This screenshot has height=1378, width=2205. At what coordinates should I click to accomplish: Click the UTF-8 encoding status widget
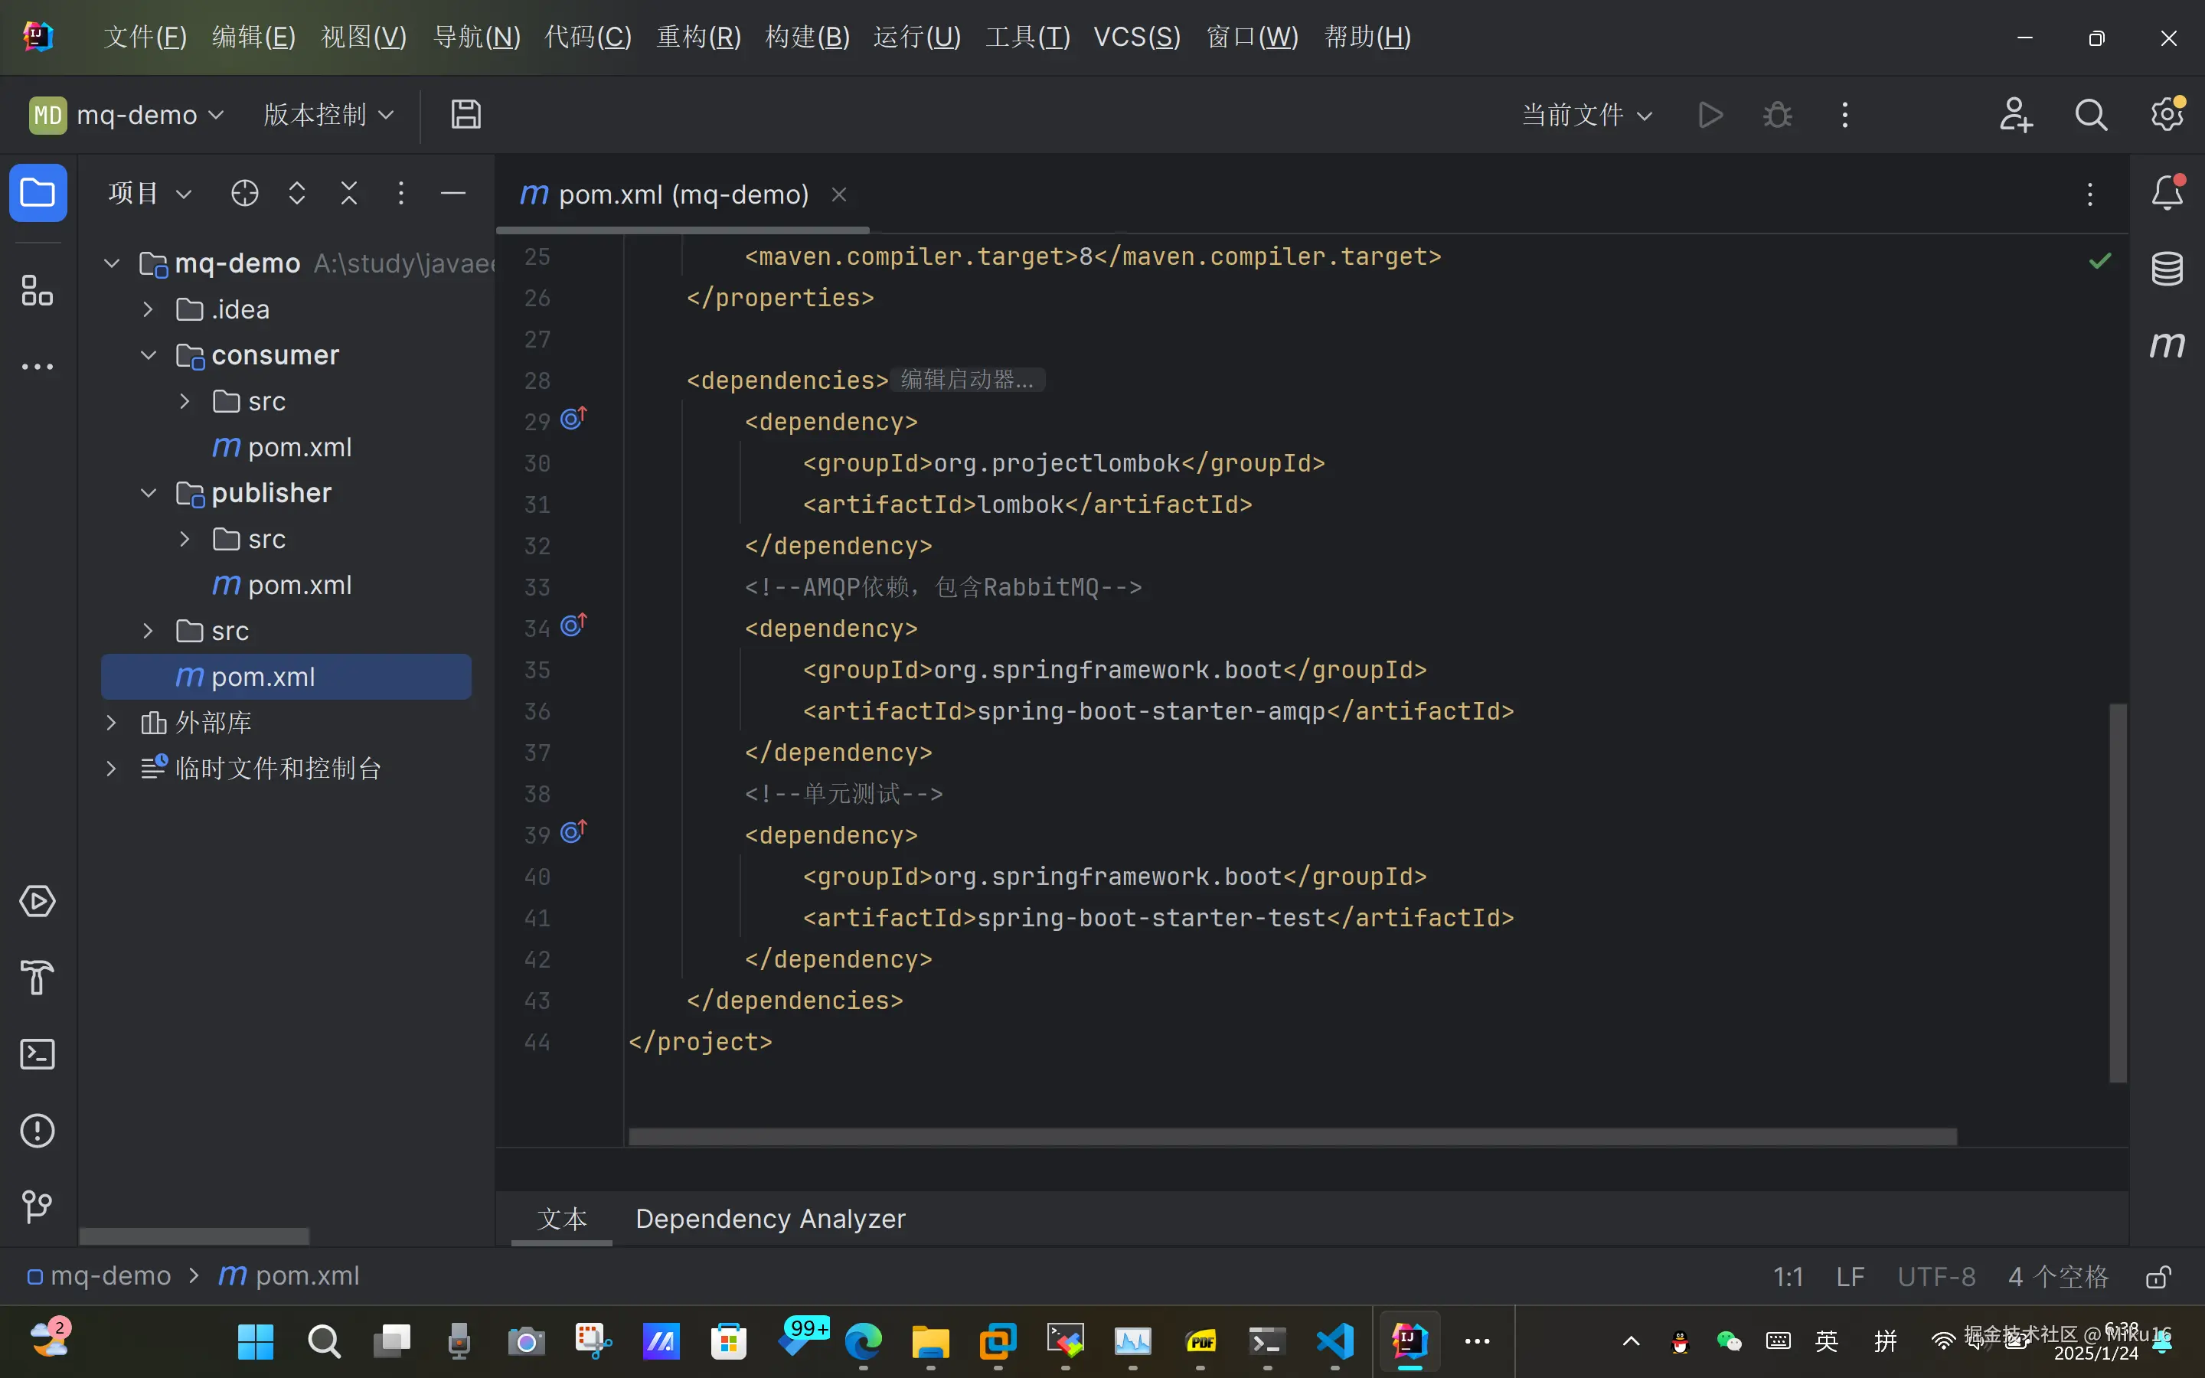click(1936, 1276)
